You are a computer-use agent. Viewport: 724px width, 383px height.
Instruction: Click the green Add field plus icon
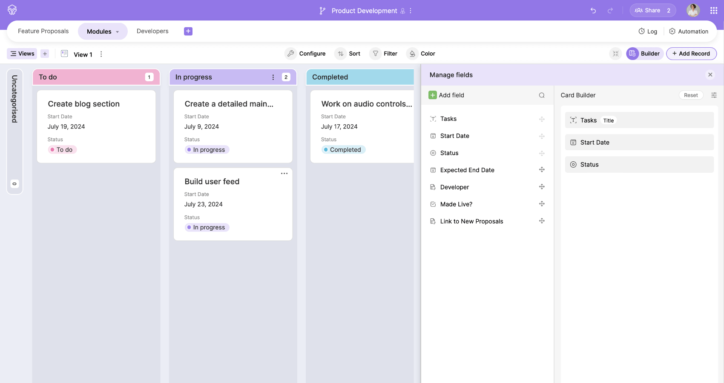(432, 95)
